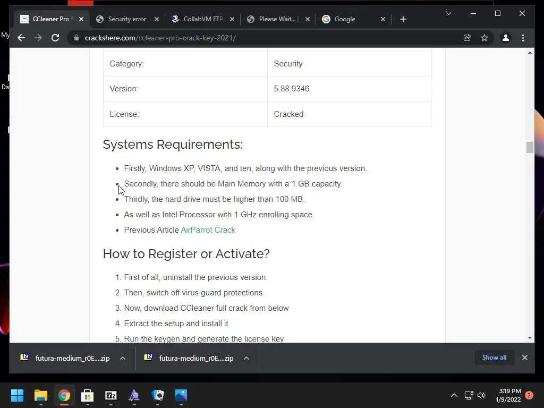The image size is (544, 408).
Task: Click the address bar URL
Action: pos(160,38)
